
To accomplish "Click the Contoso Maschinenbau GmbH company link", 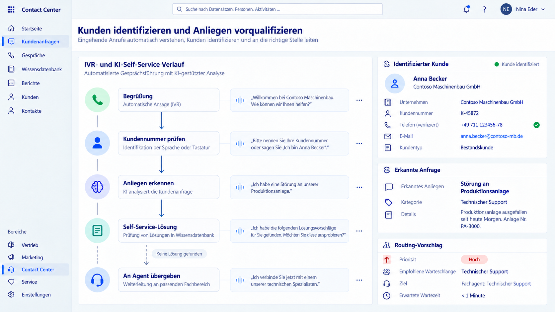I will tap(492, 102).
